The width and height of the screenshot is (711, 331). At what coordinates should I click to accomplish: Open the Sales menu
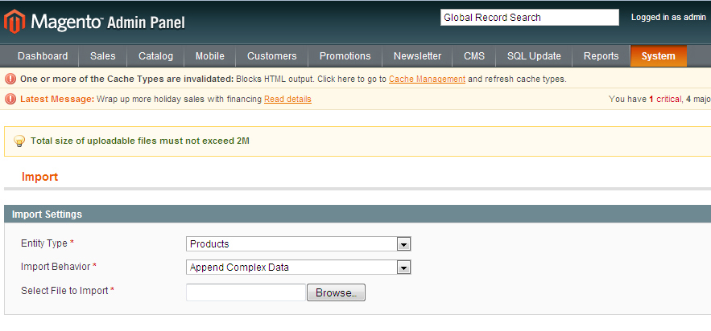[x=103, y=56]
